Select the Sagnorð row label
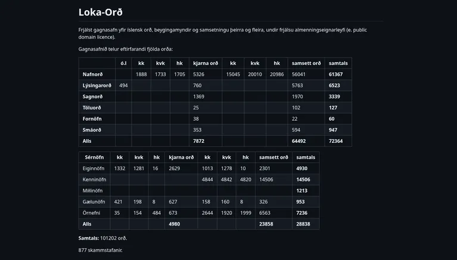The width and height of the screenshot is (457, 260). (92, 96)
